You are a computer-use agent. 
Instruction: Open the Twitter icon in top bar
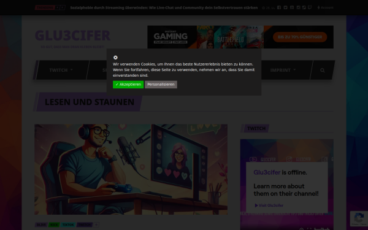(285, 7)
